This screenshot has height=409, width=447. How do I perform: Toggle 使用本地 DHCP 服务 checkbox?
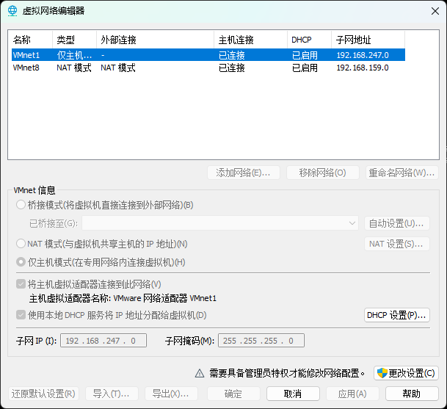click(x=21, y=315)
